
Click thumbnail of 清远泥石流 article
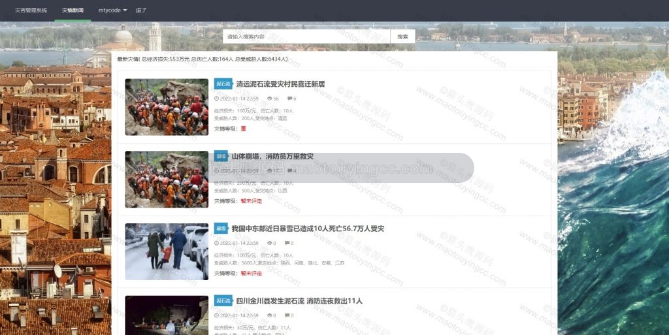pyautogui.click(x=167, y=107)
